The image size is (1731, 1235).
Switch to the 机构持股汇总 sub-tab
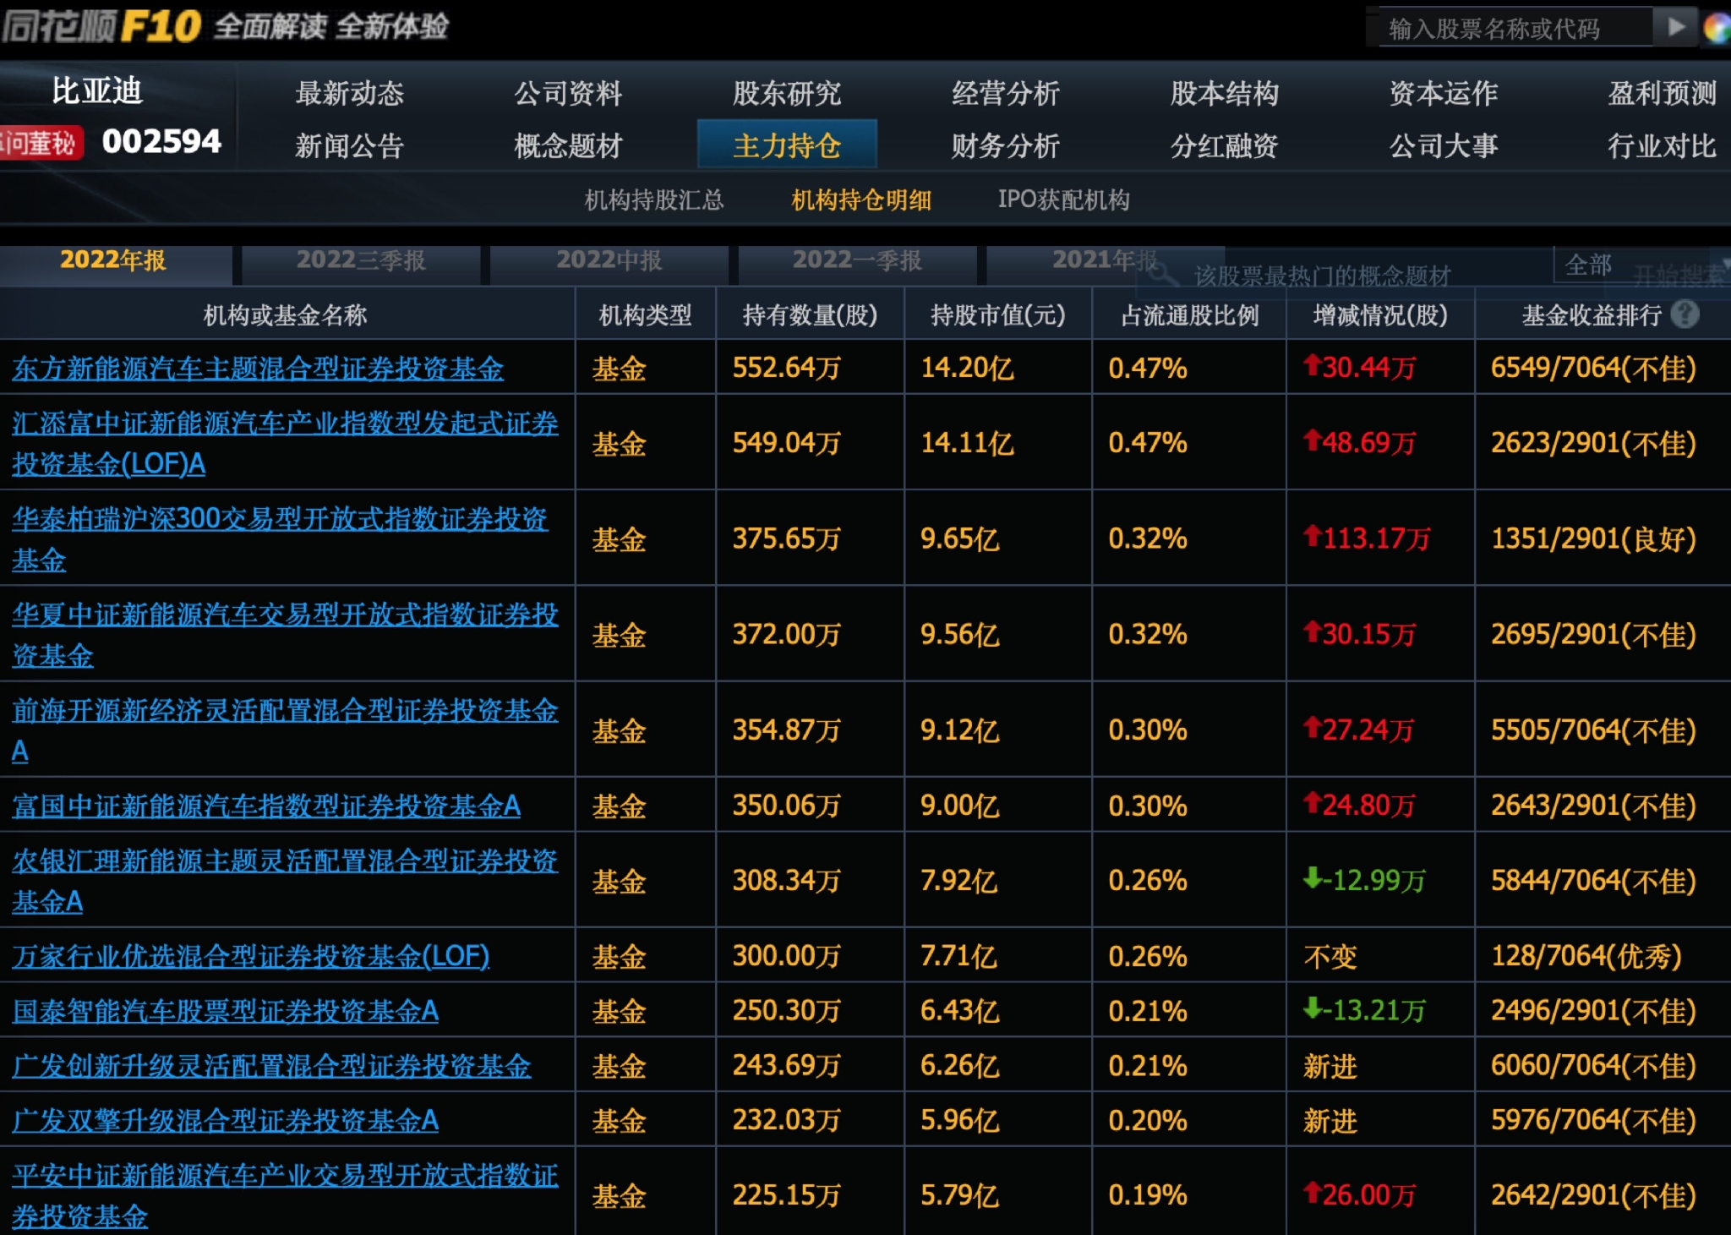[651, 200]
